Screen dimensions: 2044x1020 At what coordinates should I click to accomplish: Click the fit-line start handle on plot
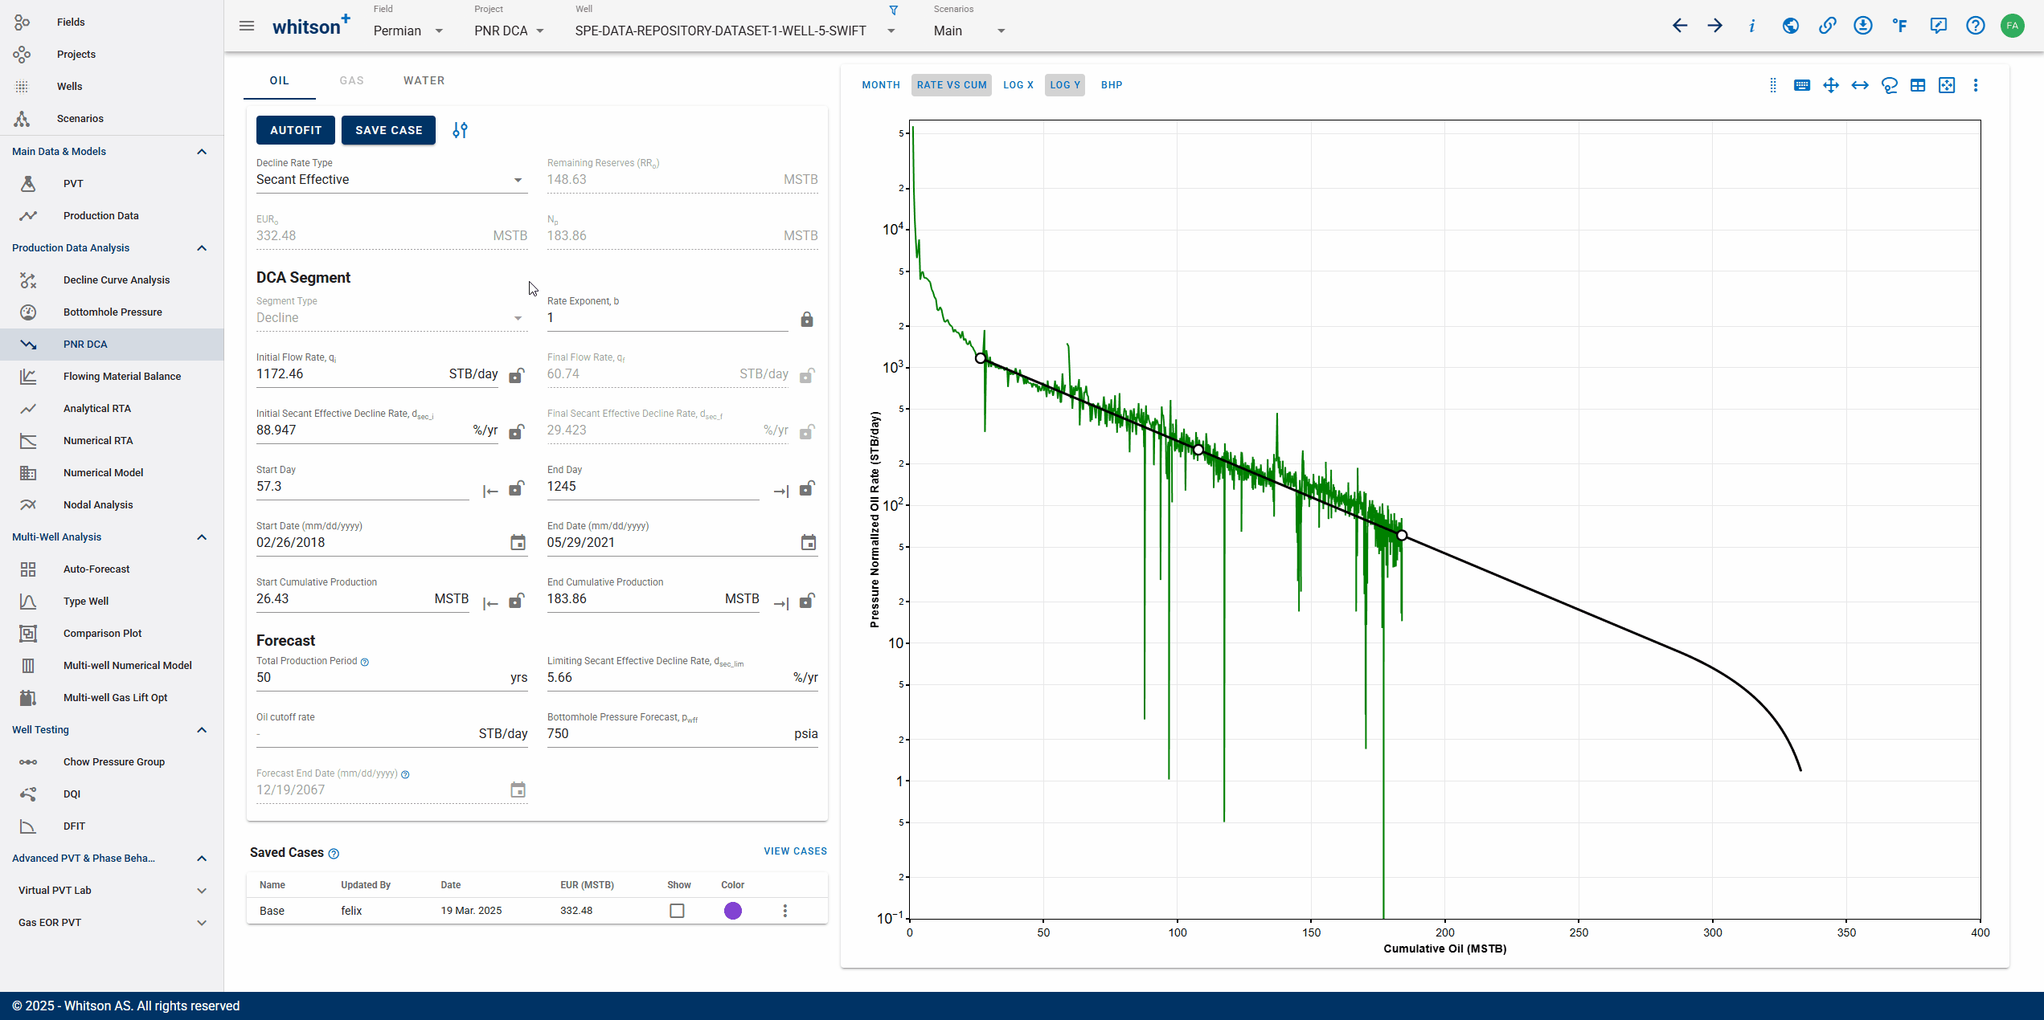pos(981,358)
